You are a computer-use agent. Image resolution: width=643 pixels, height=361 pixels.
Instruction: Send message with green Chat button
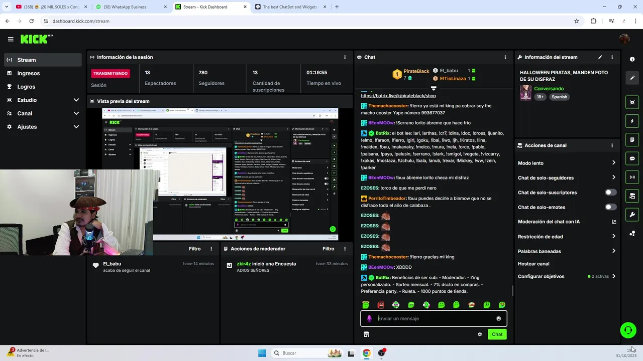497,334
